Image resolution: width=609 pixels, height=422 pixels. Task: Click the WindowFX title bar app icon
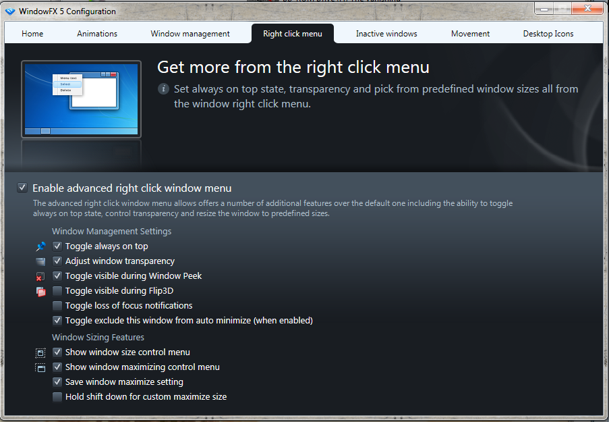pos(10,11)
